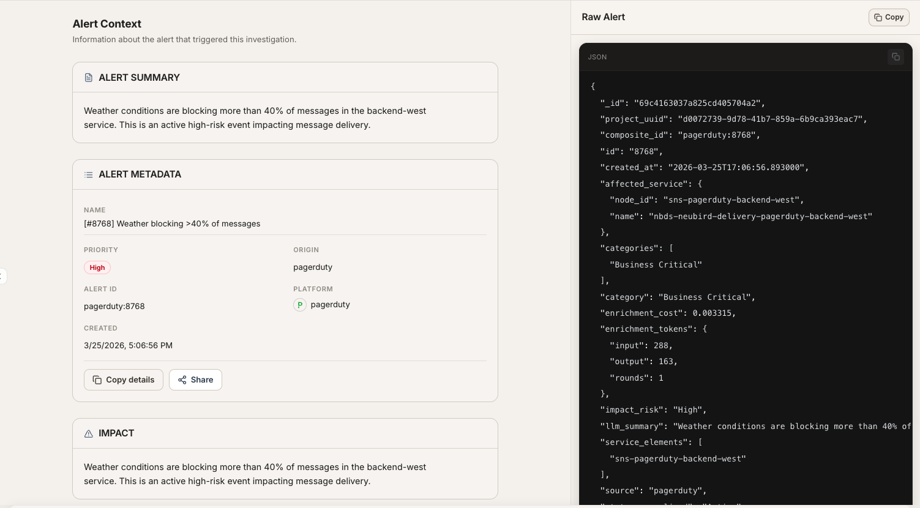Click the Impact warning triangle icon

[x=89, y=433]
